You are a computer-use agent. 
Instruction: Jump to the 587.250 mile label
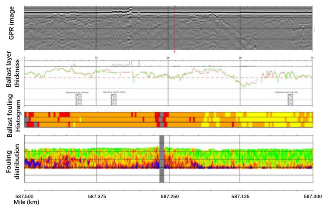(168, 196)
